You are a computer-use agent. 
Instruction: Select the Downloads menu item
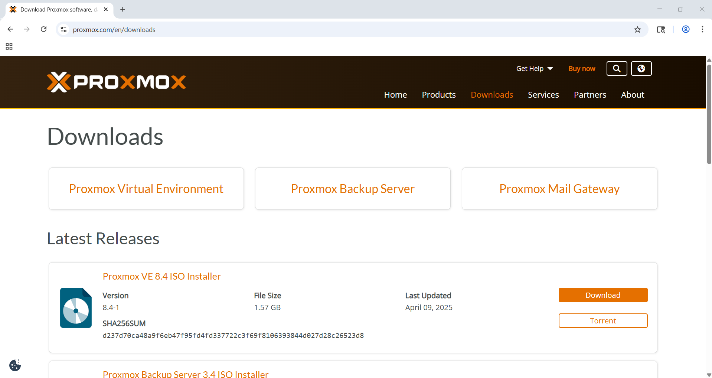tap(492, 95)
